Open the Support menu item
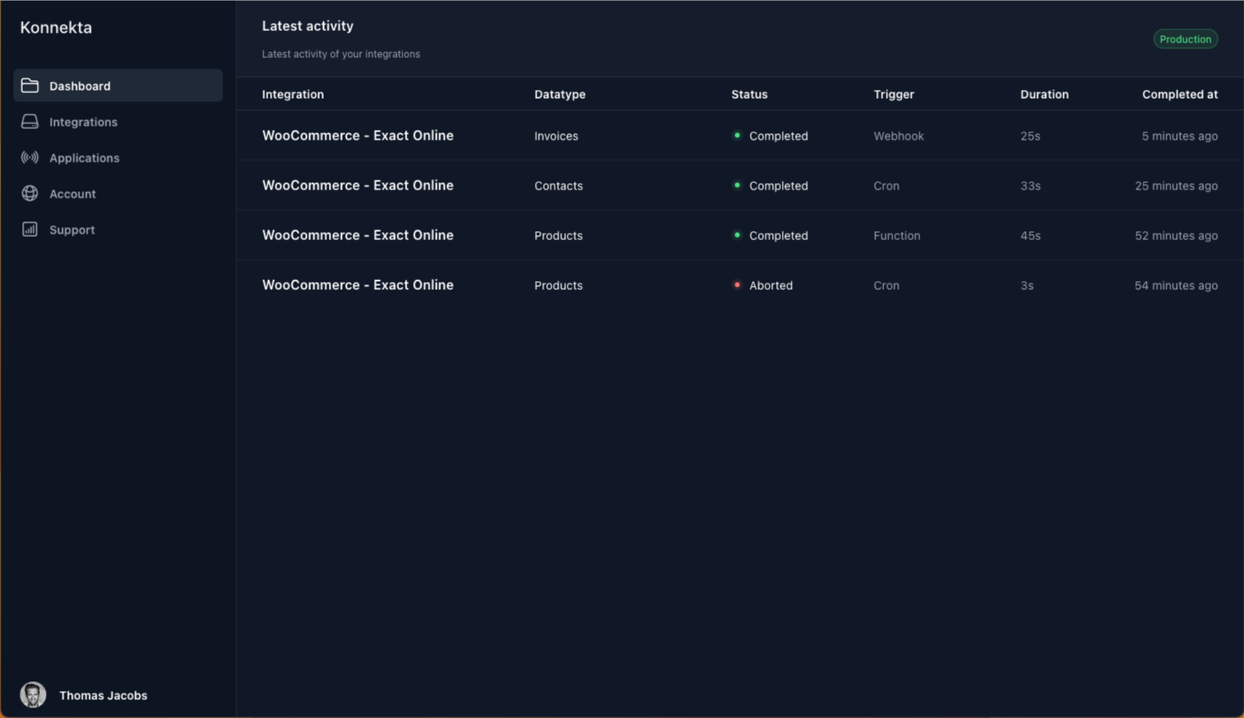This screenshot has width=1244, height=718. click(118, 230)
